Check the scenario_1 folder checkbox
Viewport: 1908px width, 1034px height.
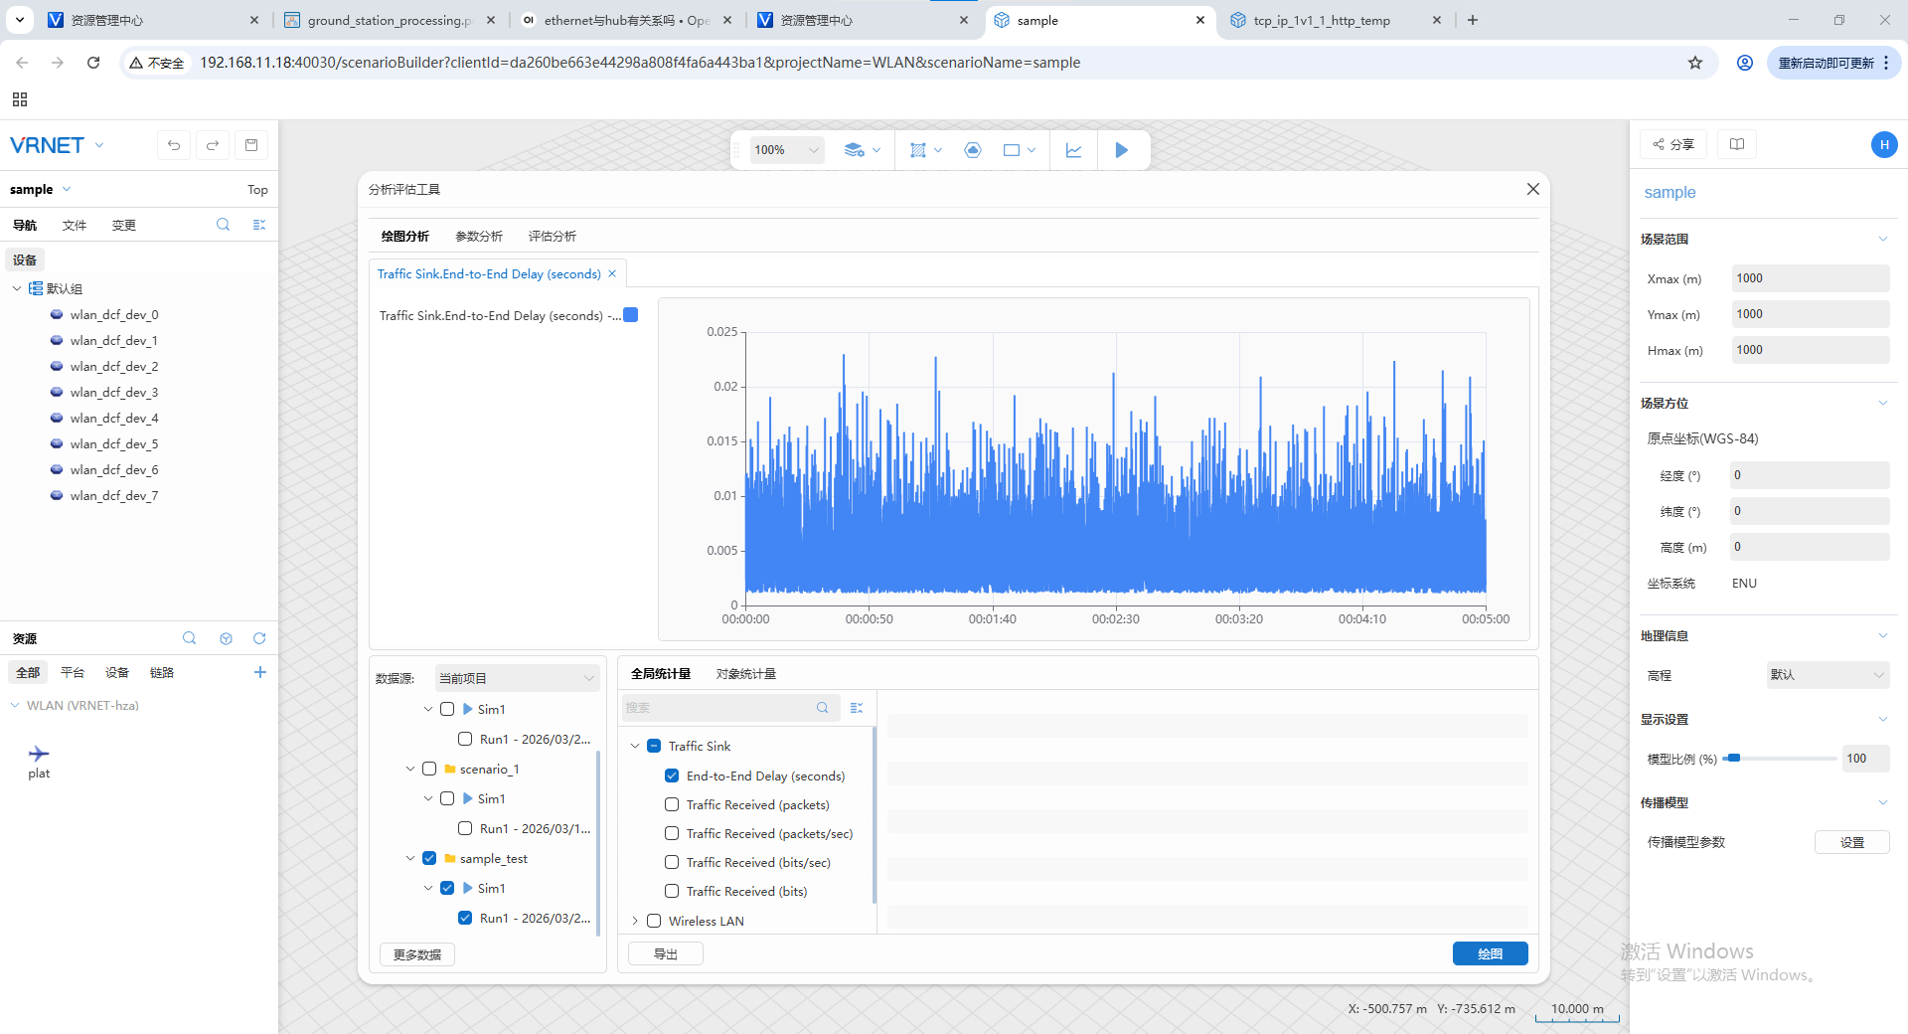tap(429, 769)
